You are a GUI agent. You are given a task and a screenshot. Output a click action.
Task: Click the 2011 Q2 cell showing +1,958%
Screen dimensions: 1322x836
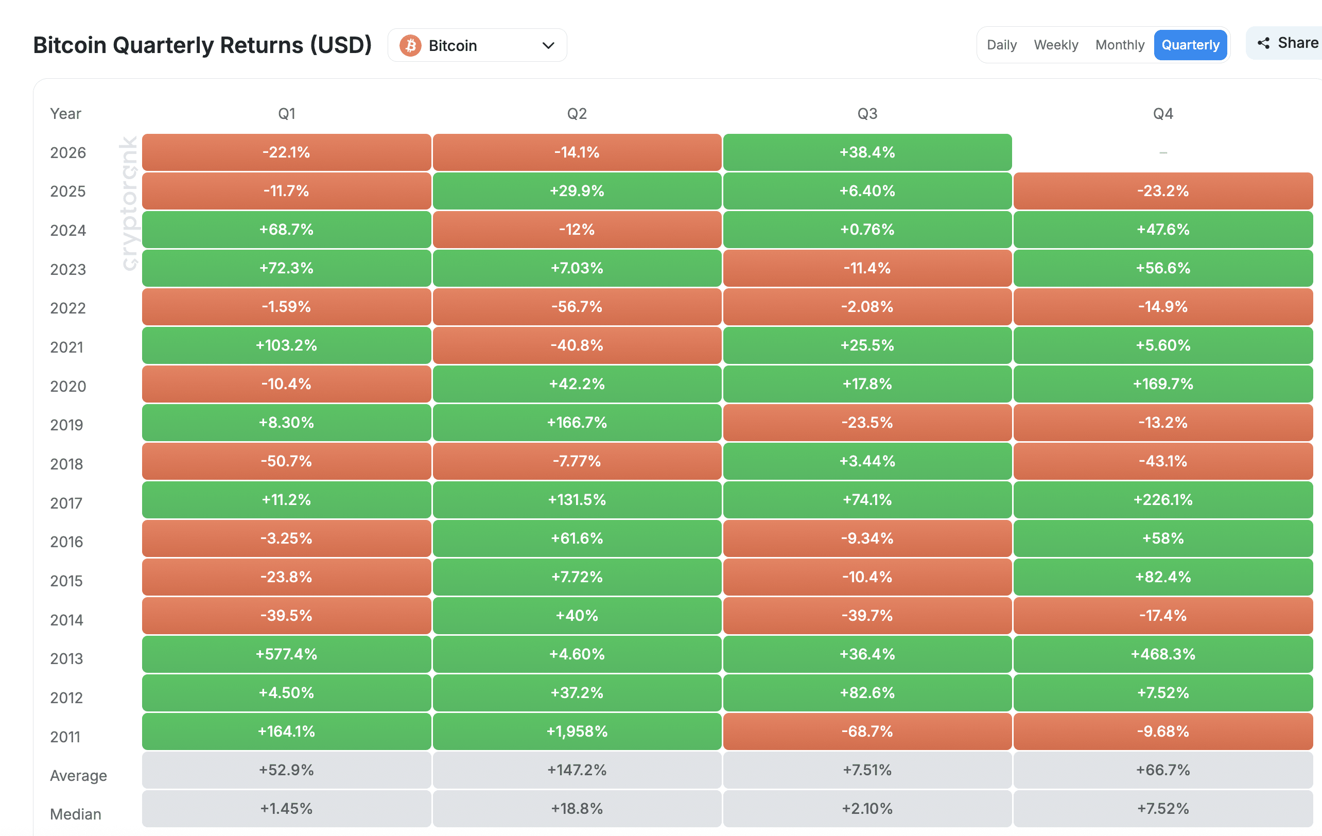[577, 731]
